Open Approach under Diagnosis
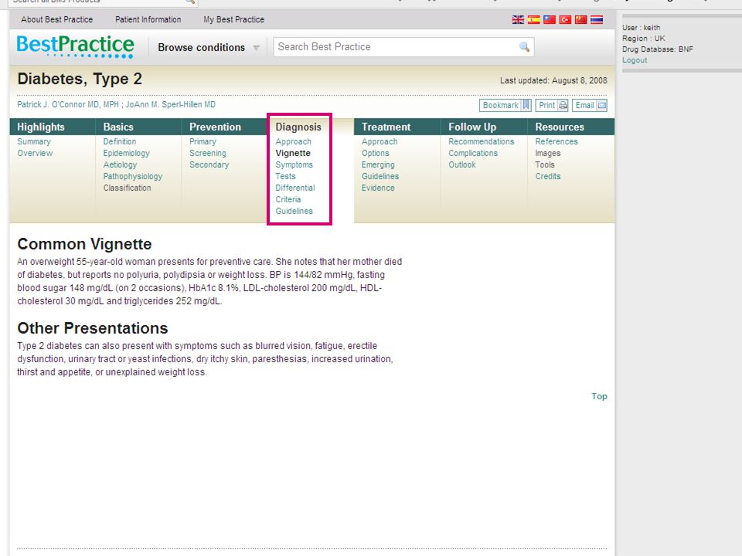The image size is (742, 556). 294,141
